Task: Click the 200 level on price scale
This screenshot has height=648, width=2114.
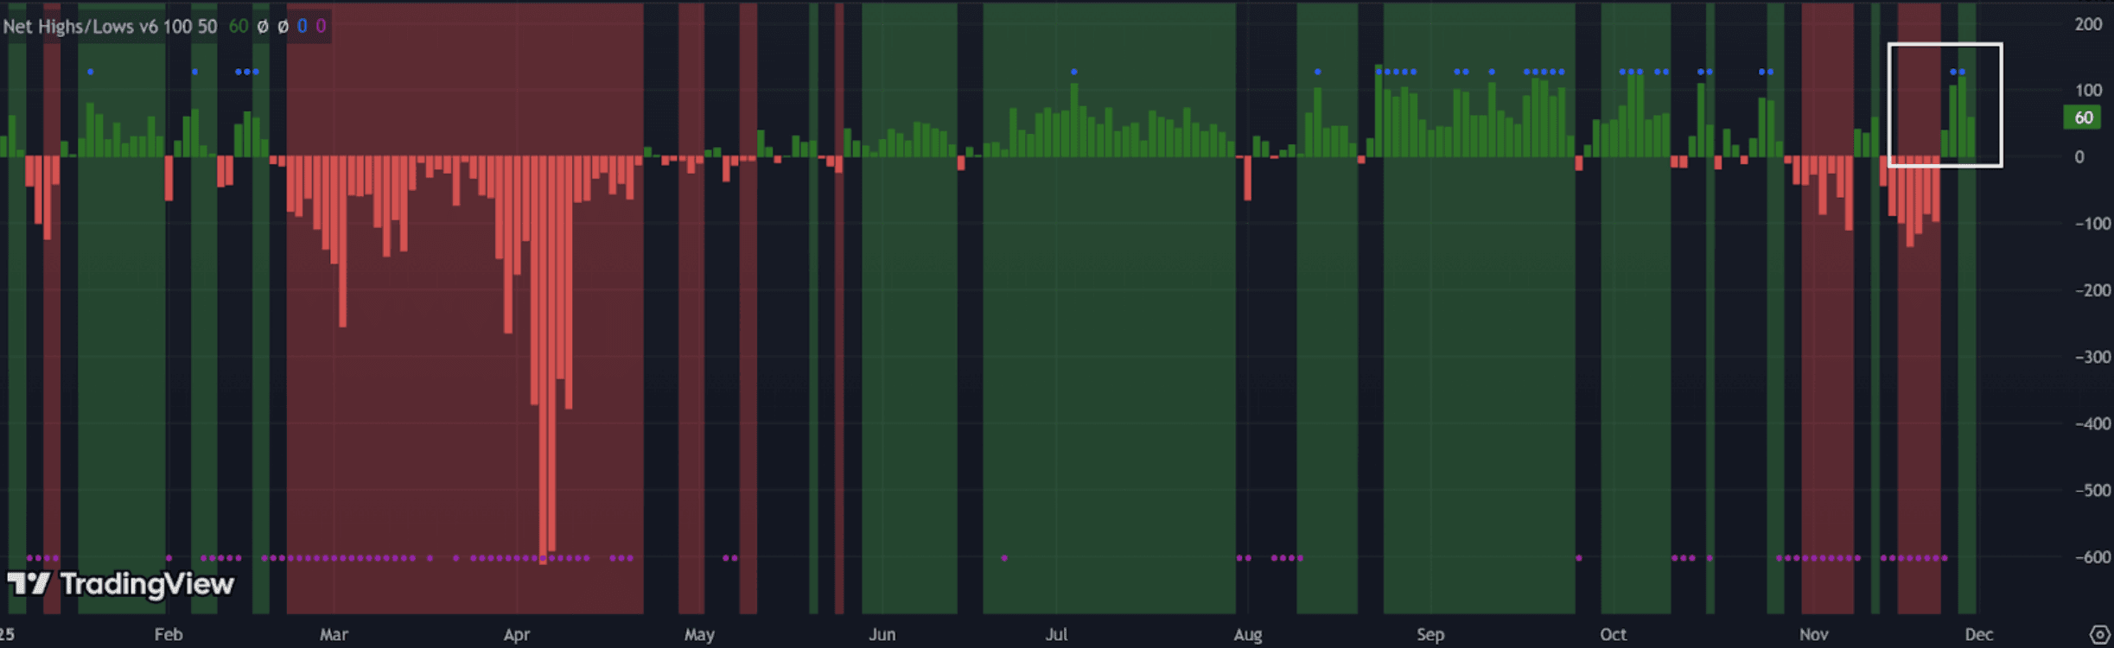Action: pos(2088,24)
